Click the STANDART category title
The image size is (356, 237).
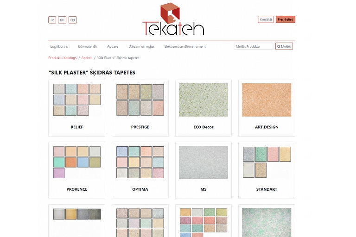267,189
